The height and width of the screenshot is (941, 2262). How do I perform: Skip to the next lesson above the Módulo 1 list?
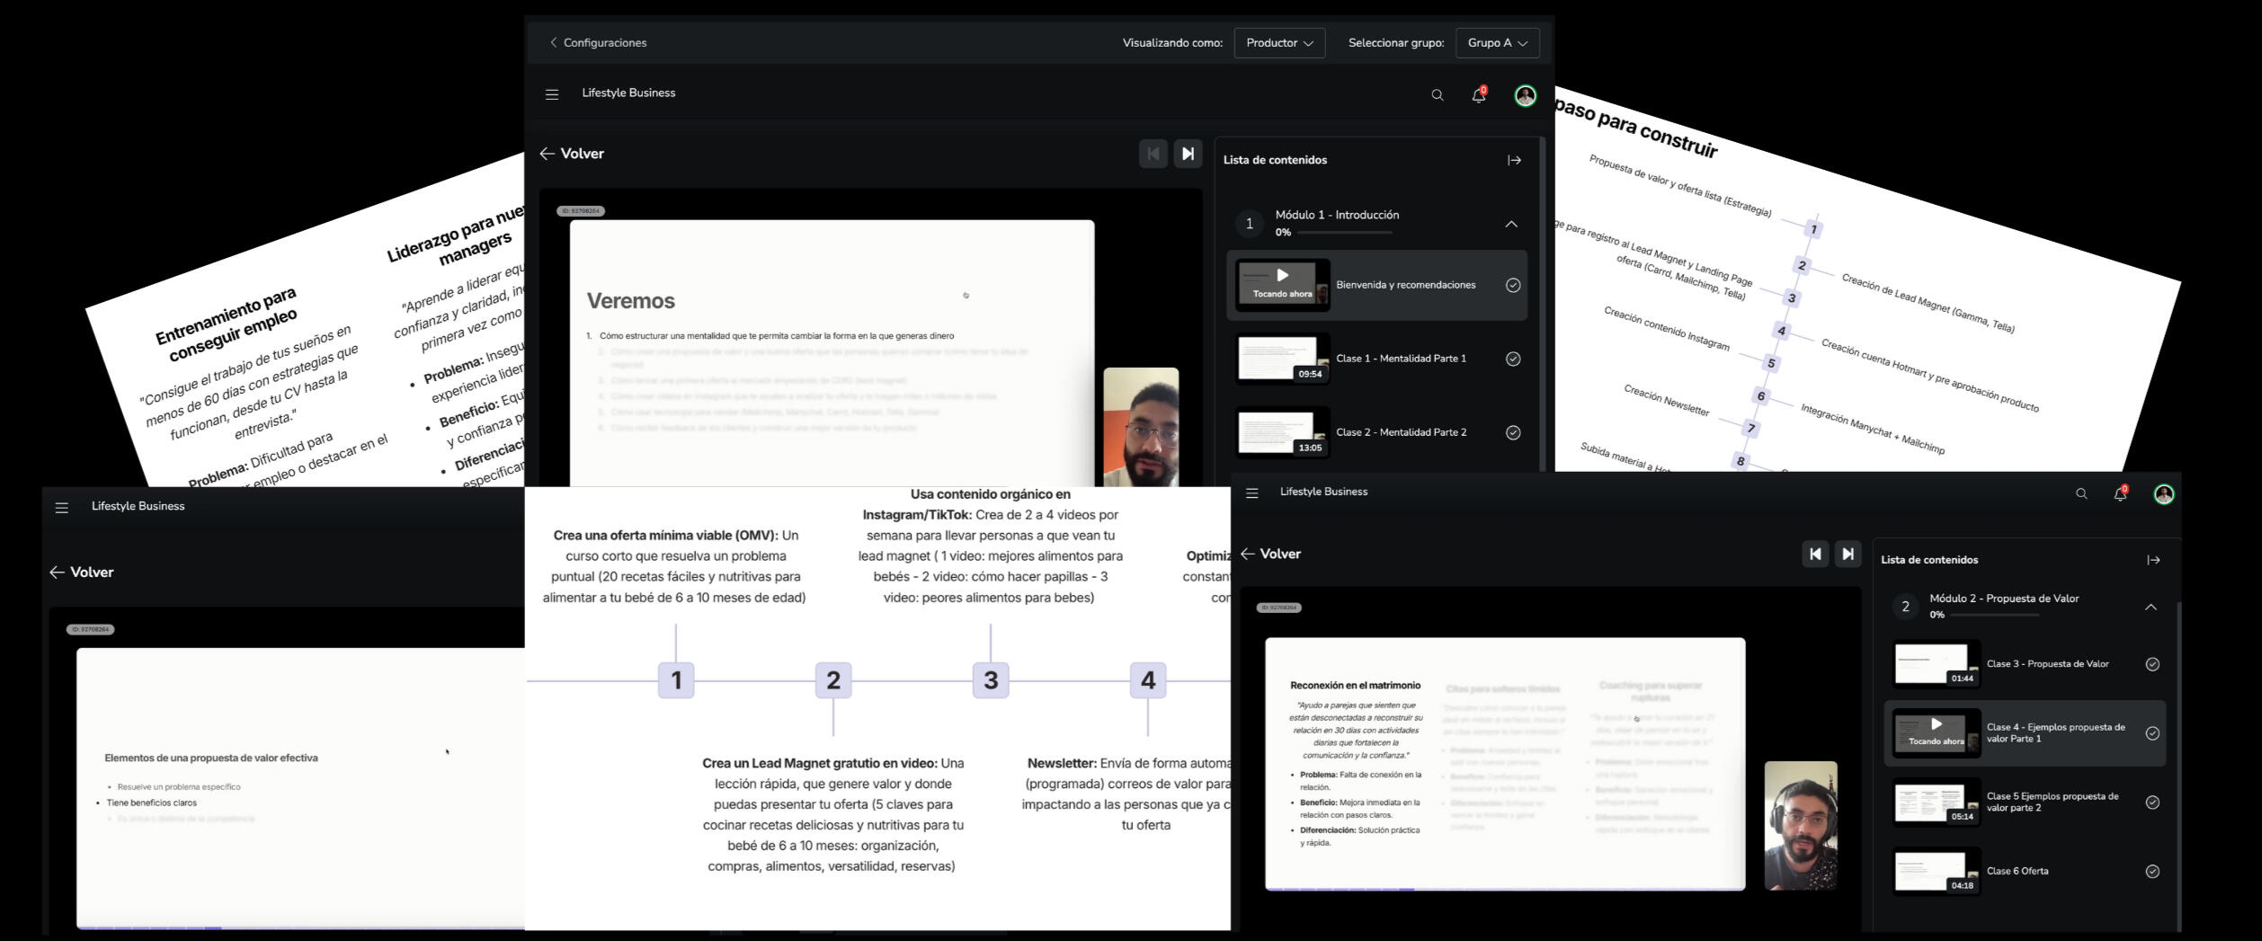(1188, 154)
